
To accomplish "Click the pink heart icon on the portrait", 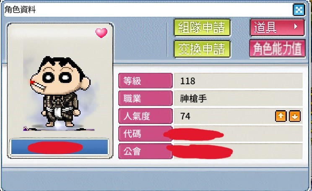I will pyautogui.click(x=101, y=33).
